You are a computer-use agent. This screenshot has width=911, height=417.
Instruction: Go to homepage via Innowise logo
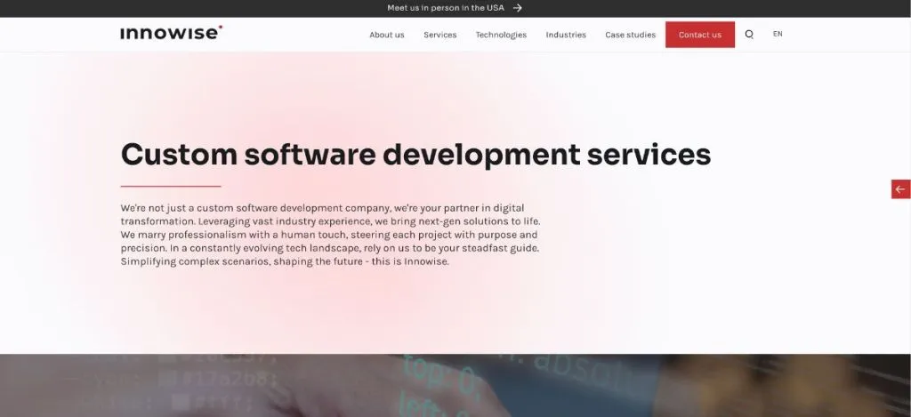[x=172, y=33]
